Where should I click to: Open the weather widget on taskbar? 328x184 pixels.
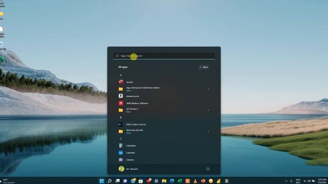point(8,181)
